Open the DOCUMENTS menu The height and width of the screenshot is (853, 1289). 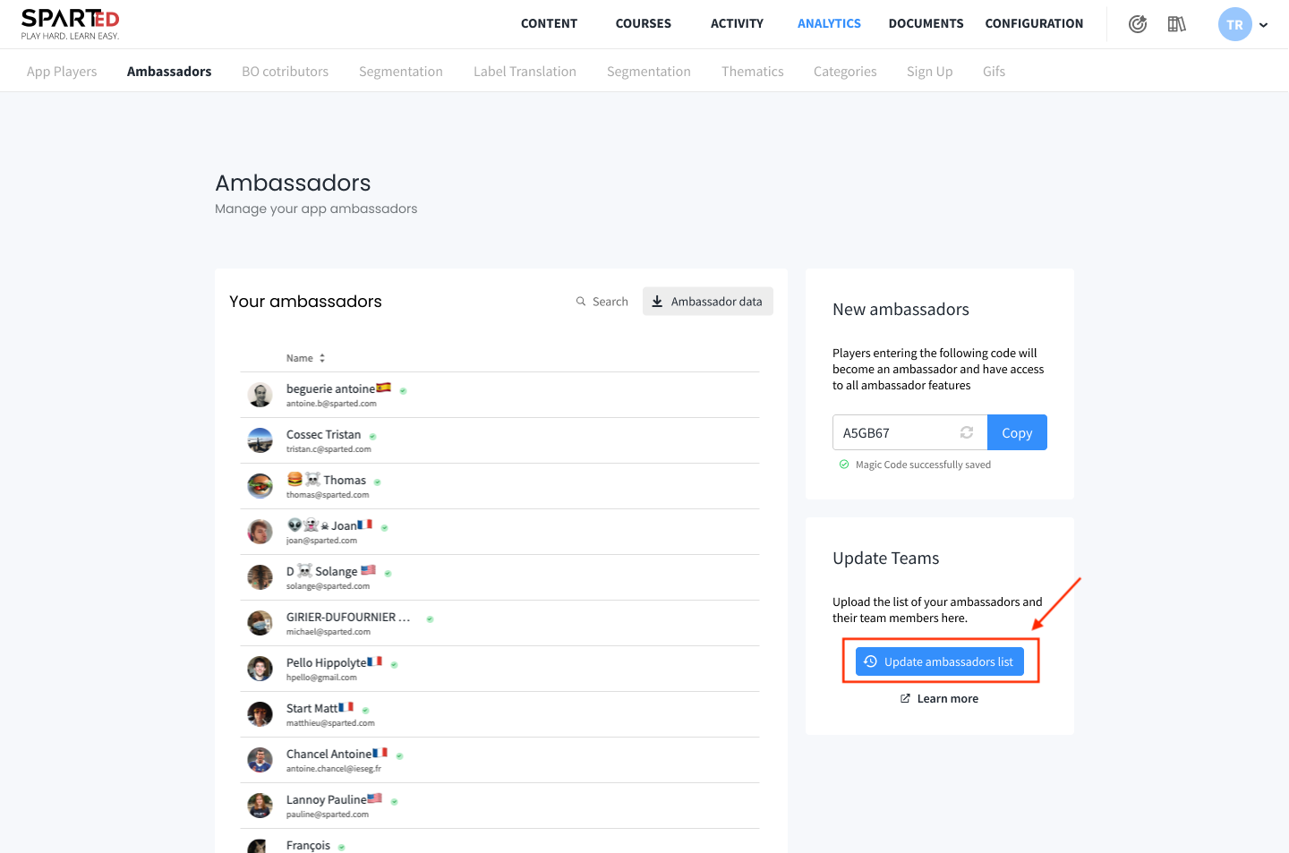926,24
